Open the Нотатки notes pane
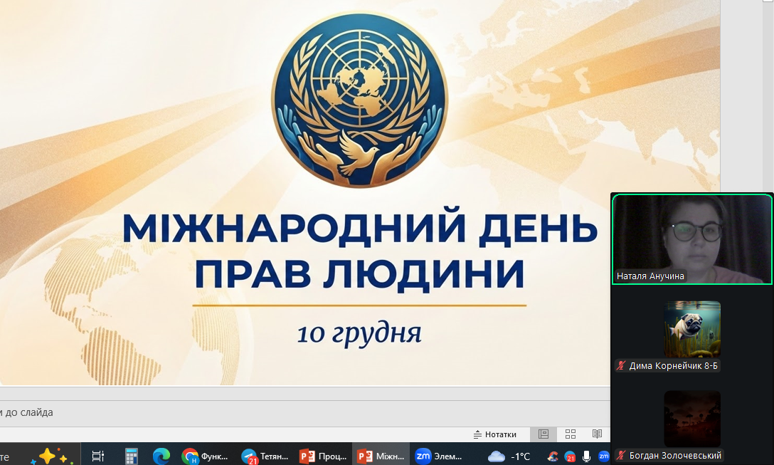This screenshot has height=465, width=774. [x=495, y=434]
